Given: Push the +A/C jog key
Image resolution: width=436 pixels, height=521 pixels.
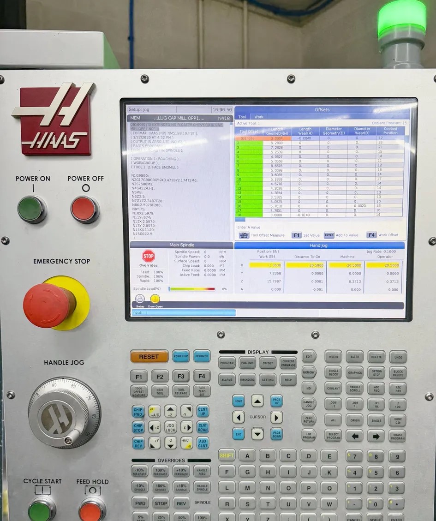Looking at the screenshot, I should [154, 411].
